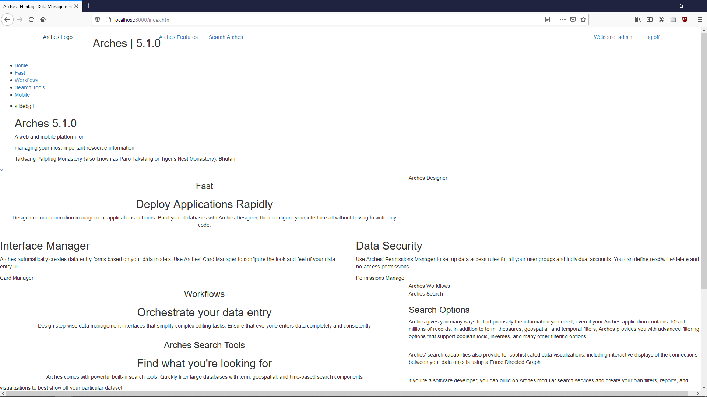Save this page to Pocket
The image size is (707, 397).
[x=573, y=19]
